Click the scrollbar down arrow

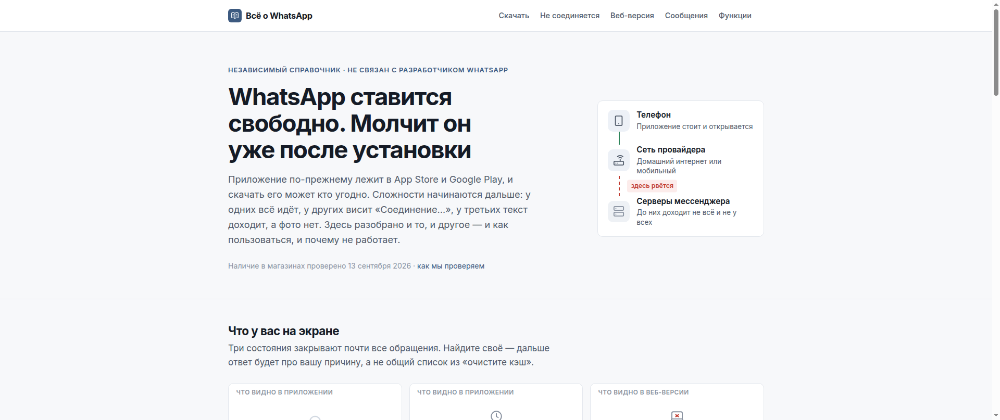click(996, 415)
